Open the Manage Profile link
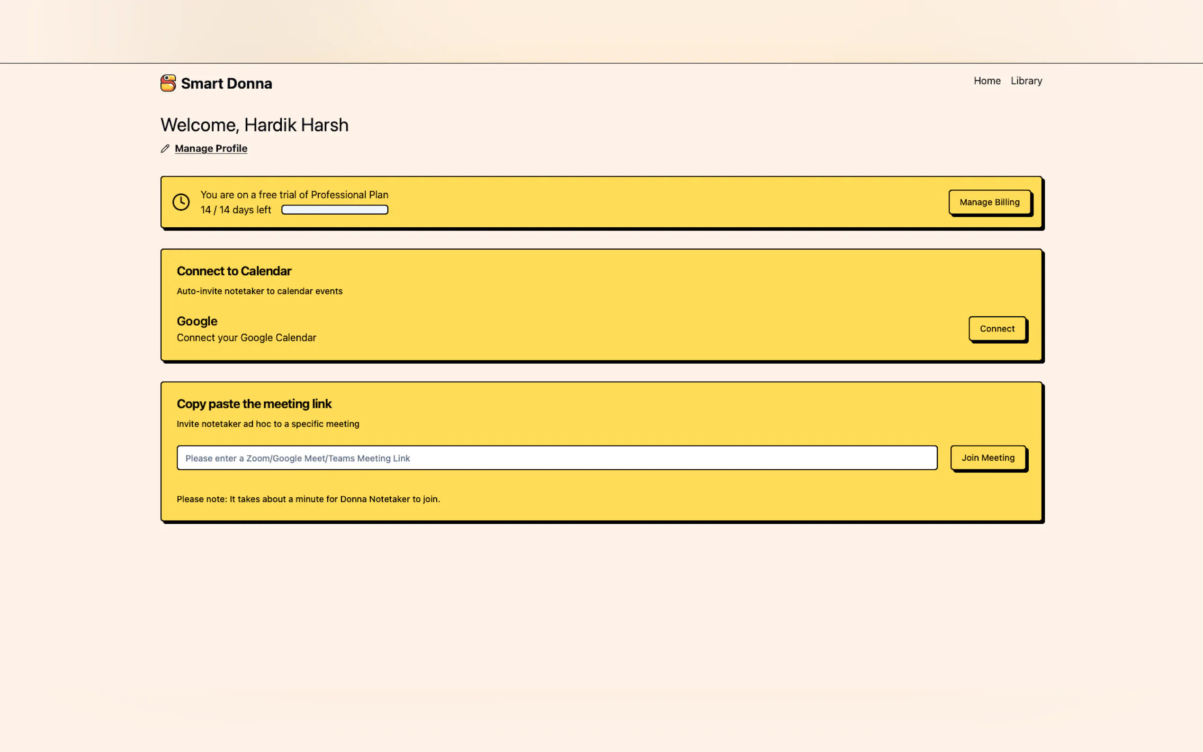 coord(211,149)
